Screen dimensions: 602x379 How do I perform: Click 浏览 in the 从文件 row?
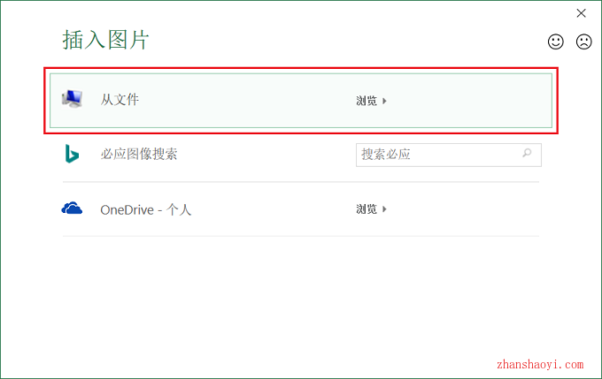(367, 101)
